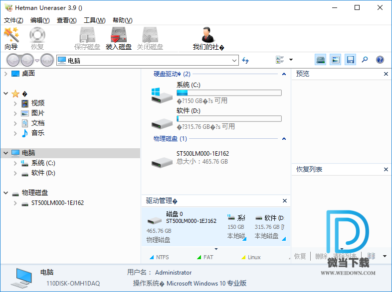
Task: Open the 文件(Z) menu
Action: pyautogui.click(x=13, y=20)
